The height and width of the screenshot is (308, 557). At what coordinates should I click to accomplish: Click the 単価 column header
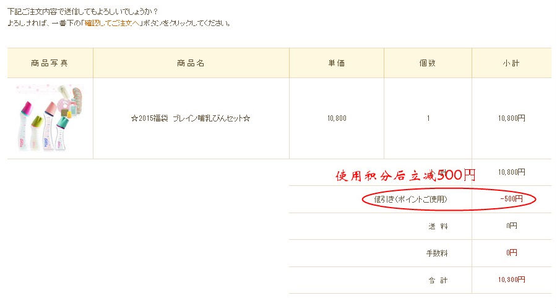coord(337,63)
